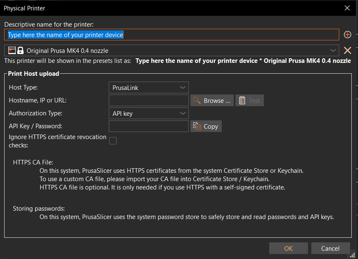The width and height of the screenshot is (358, 259).
Task: Close the Physical Printer dialog
Action: coord(347,8)
